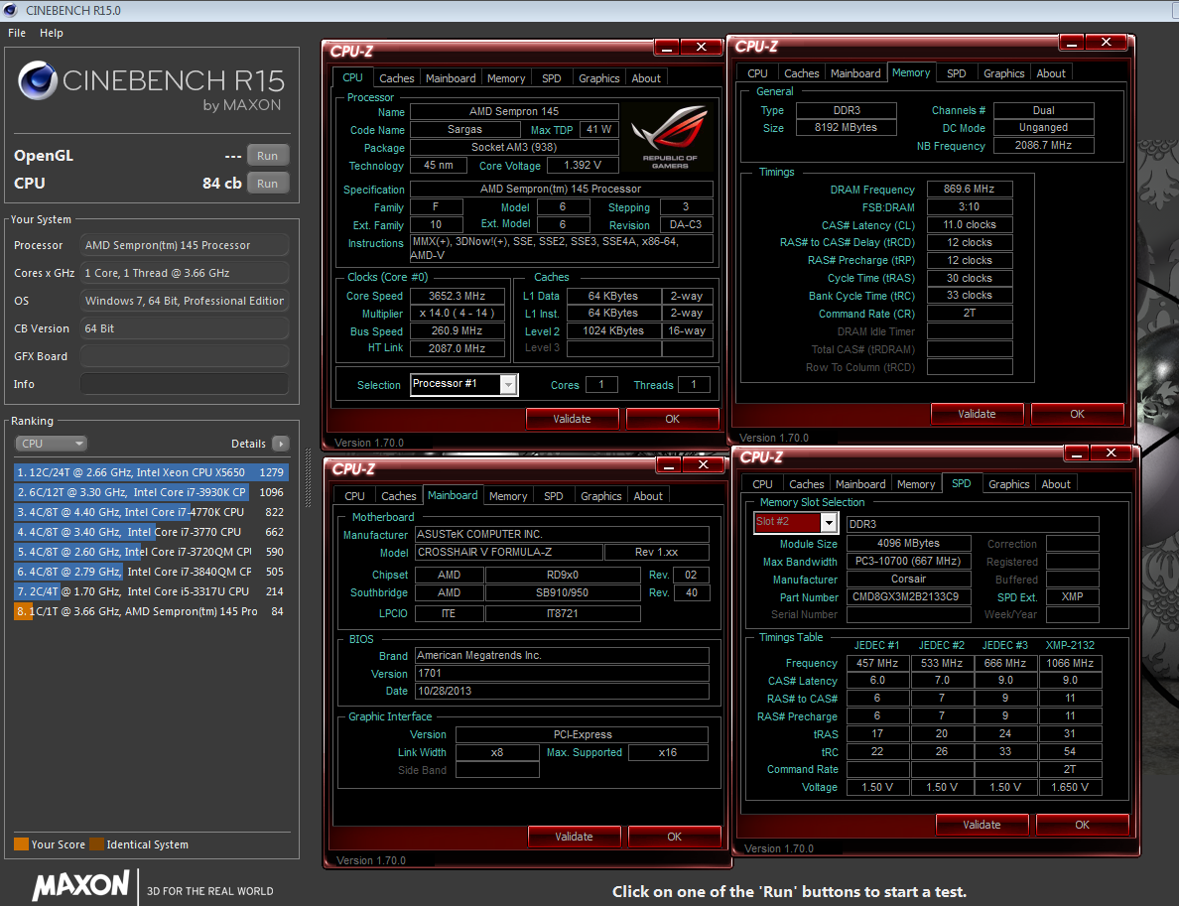Viewport: 1179px width, 906px height.
Task: Select the Core i7-4770K ranking entry
Action: click(x=151, y=512)
